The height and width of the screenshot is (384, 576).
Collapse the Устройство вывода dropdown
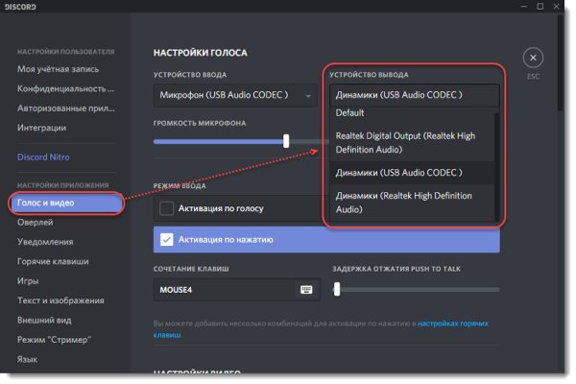pyautogui.click(x=415, y=95)
